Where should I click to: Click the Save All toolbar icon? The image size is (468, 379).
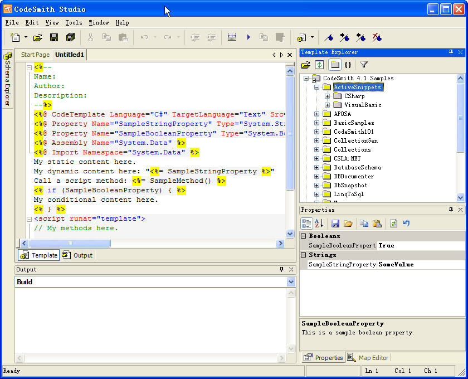pyautogui.click(x=70, y=37)
